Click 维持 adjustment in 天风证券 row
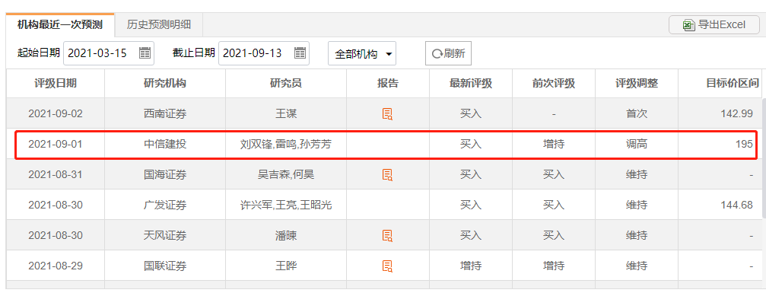The image size is (766, 293). pyautogui.click(x=637, y=236)
